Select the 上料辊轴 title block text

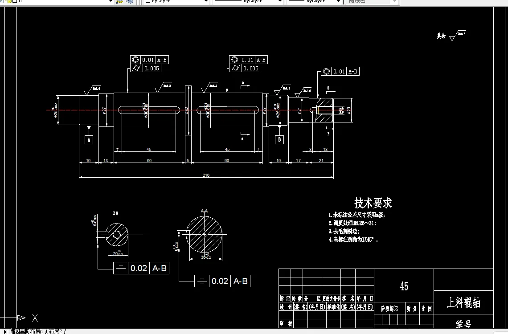click(x=463, y=303)
